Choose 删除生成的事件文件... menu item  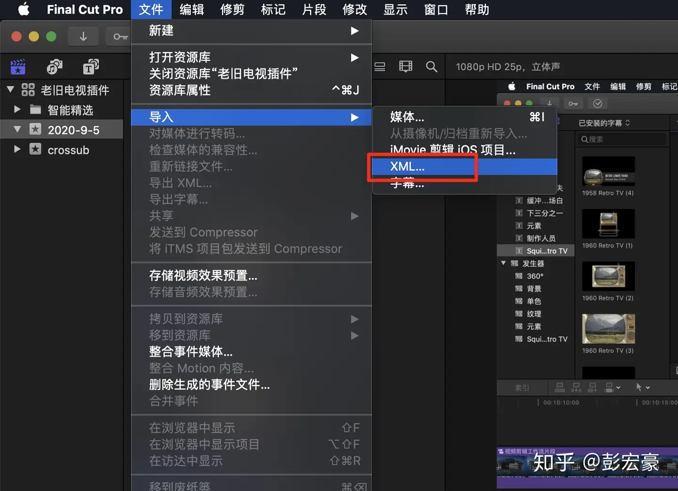tap(251, 385)
